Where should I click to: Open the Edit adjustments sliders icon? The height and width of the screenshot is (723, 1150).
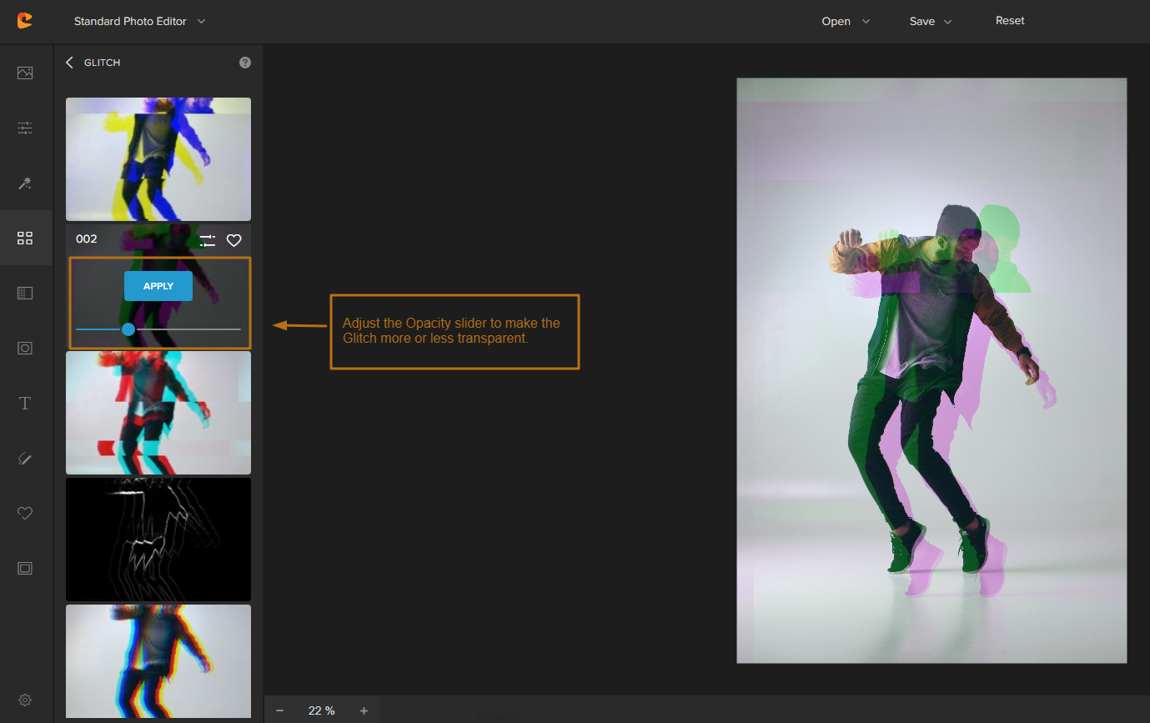coord(25,128)
